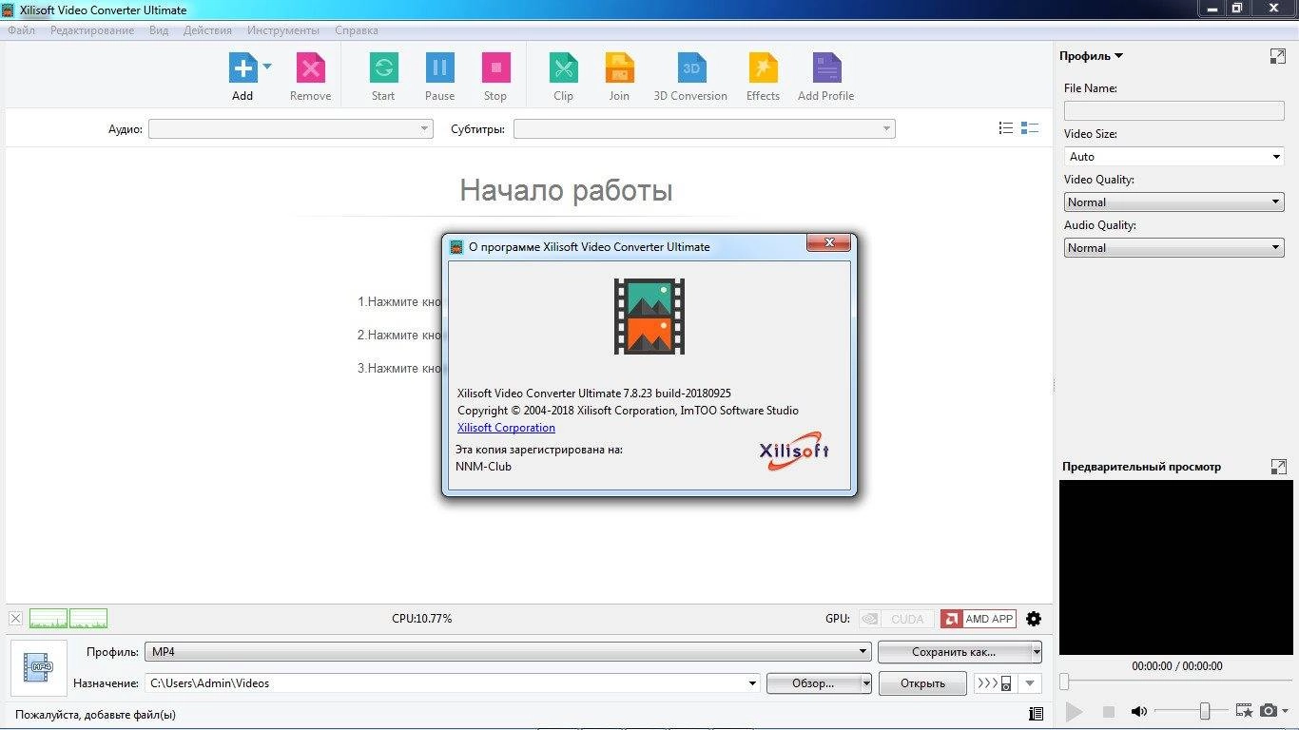This screenshot has width=1299, height=730.
Task: Click the NNM-Club registration text
Action: pos(484,467)
